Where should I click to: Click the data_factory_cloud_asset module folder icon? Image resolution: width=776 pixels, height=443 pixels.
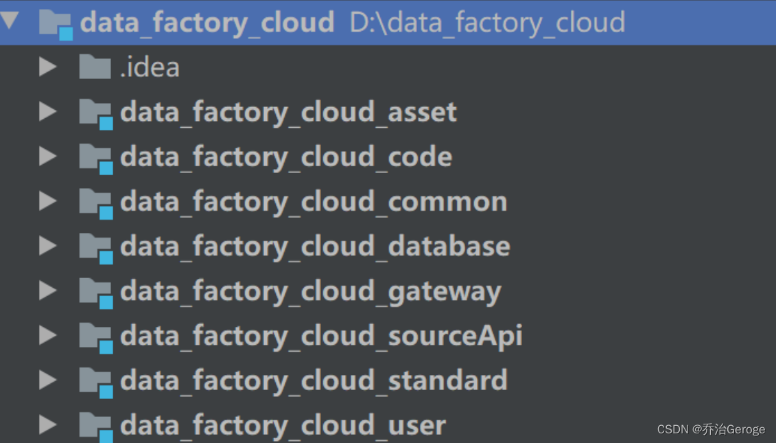coord(97,112)
